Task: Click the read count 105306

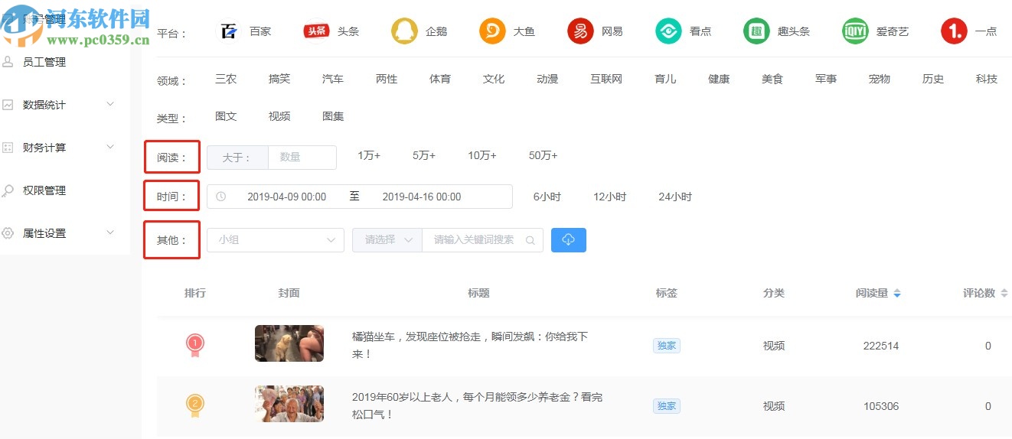Action: [881, 406]
